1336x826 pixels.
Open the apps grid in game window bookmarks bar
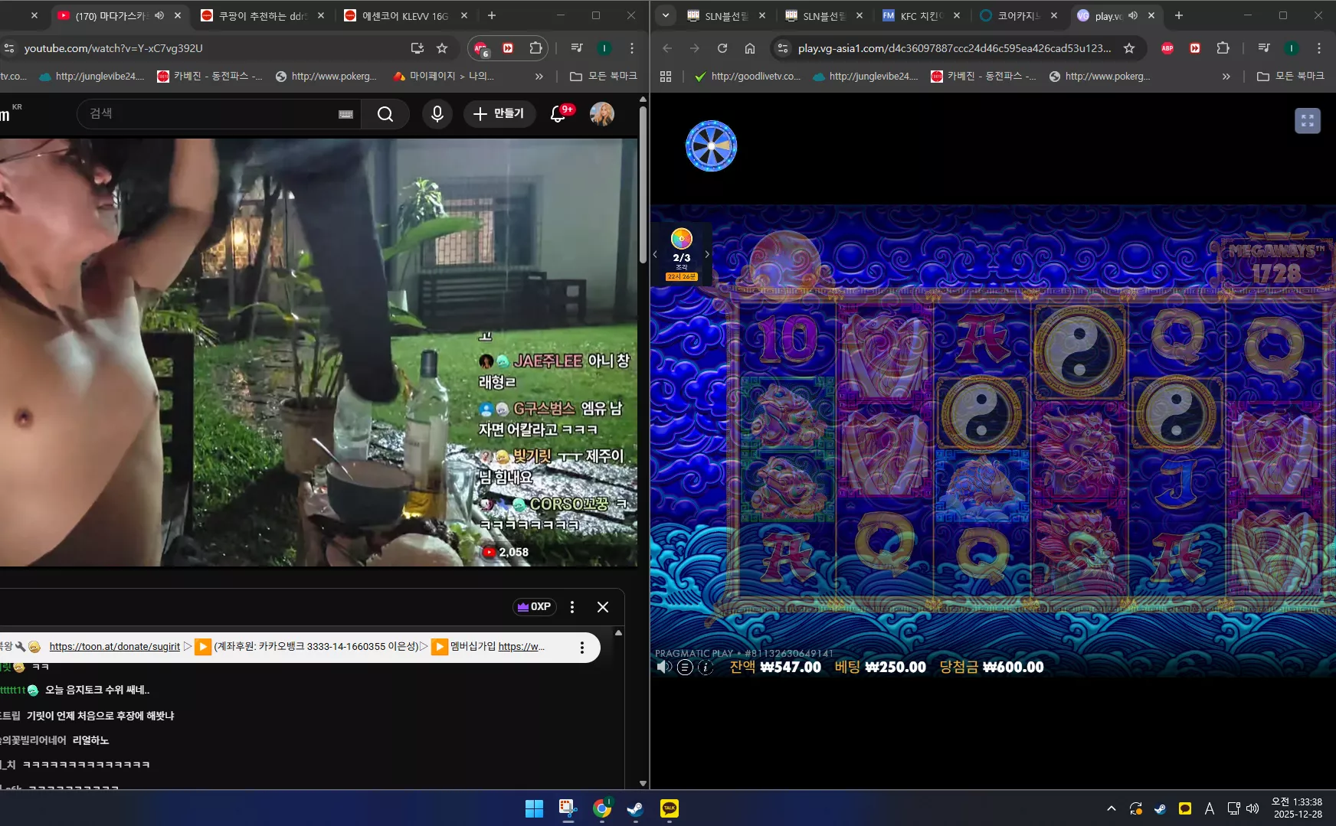666,77
